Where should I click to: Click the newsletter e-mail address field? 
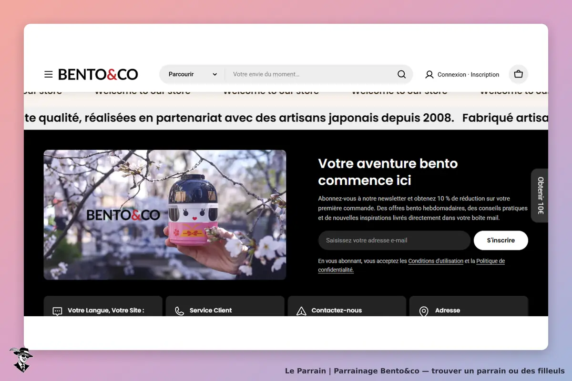click(x=394, y=241)
